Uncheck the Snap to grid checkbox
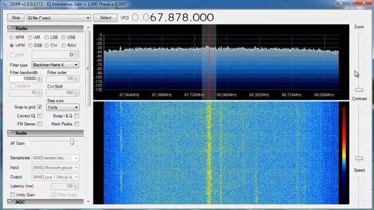Screen dimensions: 374x210 point(40,107)
